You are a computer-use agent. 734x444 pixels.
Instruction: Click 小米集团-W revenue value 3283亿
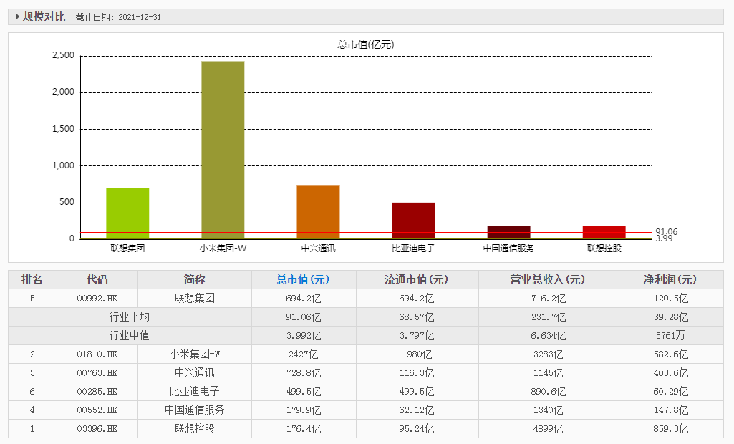pos(548,354)
